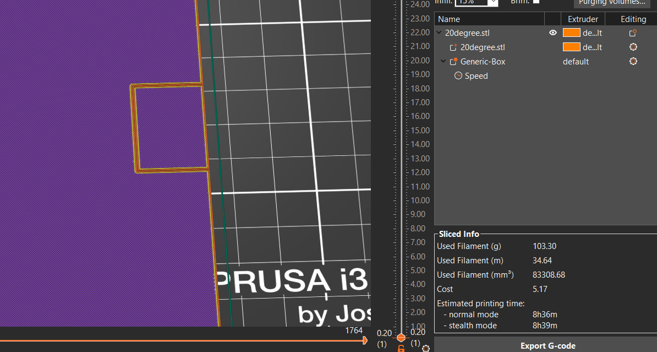Click the orange arrow ending the horizontal slider
Screen dimensions: 657x352
(365, 340)
